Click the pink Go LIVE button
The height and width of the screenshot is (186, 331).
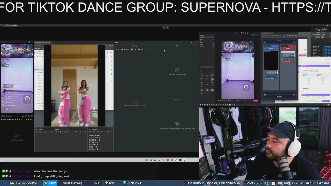pos(256,101)
